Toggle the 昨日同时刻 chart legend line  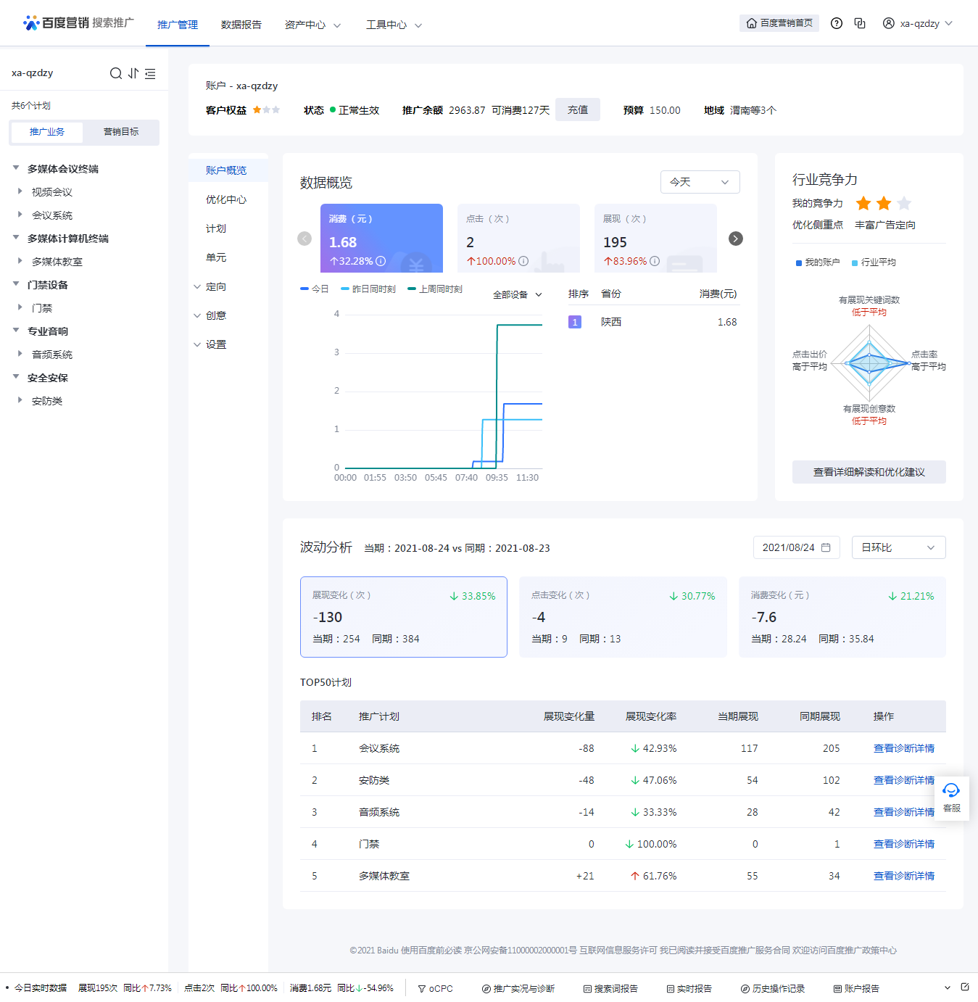tap(368, 289)
